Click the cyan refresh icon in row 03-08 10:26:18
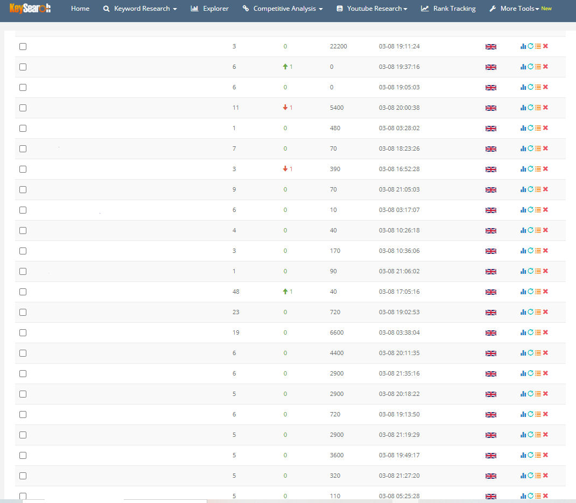Screen dimensions: 576x503 click(x=530, y=231)
